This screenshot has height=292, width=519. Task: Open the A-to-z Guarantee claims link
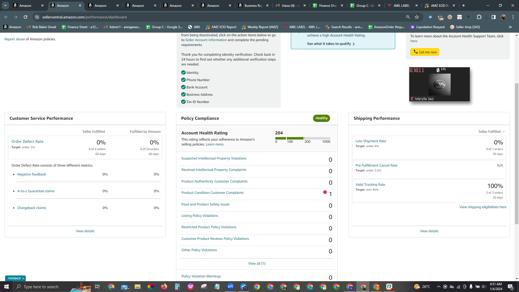[36, 191]
